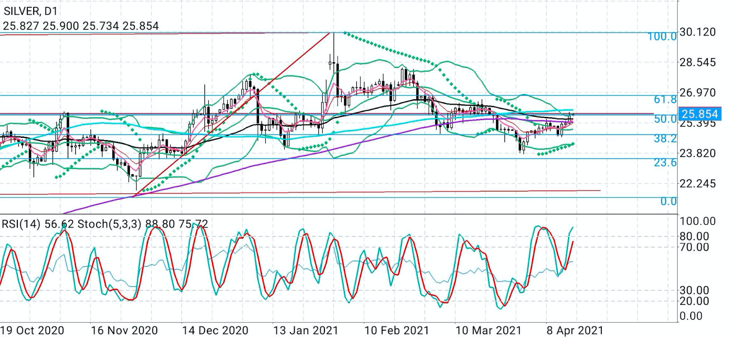Viewport: 729px width, 338px height.
Task: Select the Fibonacci 50.0 level label
Action: tap(665, 119)
